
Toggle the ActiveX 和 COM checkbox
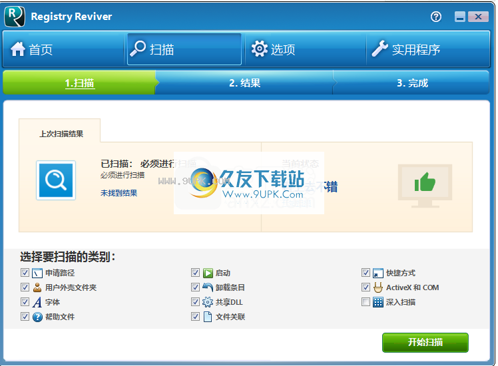click(x=366, y=287)
